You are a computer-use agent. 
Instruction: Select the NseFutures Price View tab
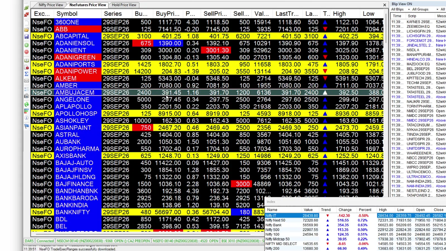88,5
